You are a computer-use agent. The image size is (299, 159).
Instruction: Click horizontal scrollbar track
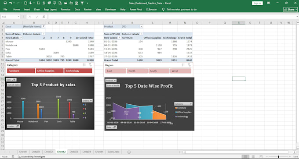[x=237, y=152]
